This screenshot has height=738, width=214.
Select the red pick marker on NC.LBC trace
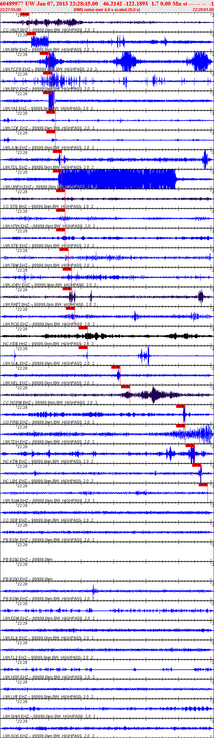pos(197,465)
